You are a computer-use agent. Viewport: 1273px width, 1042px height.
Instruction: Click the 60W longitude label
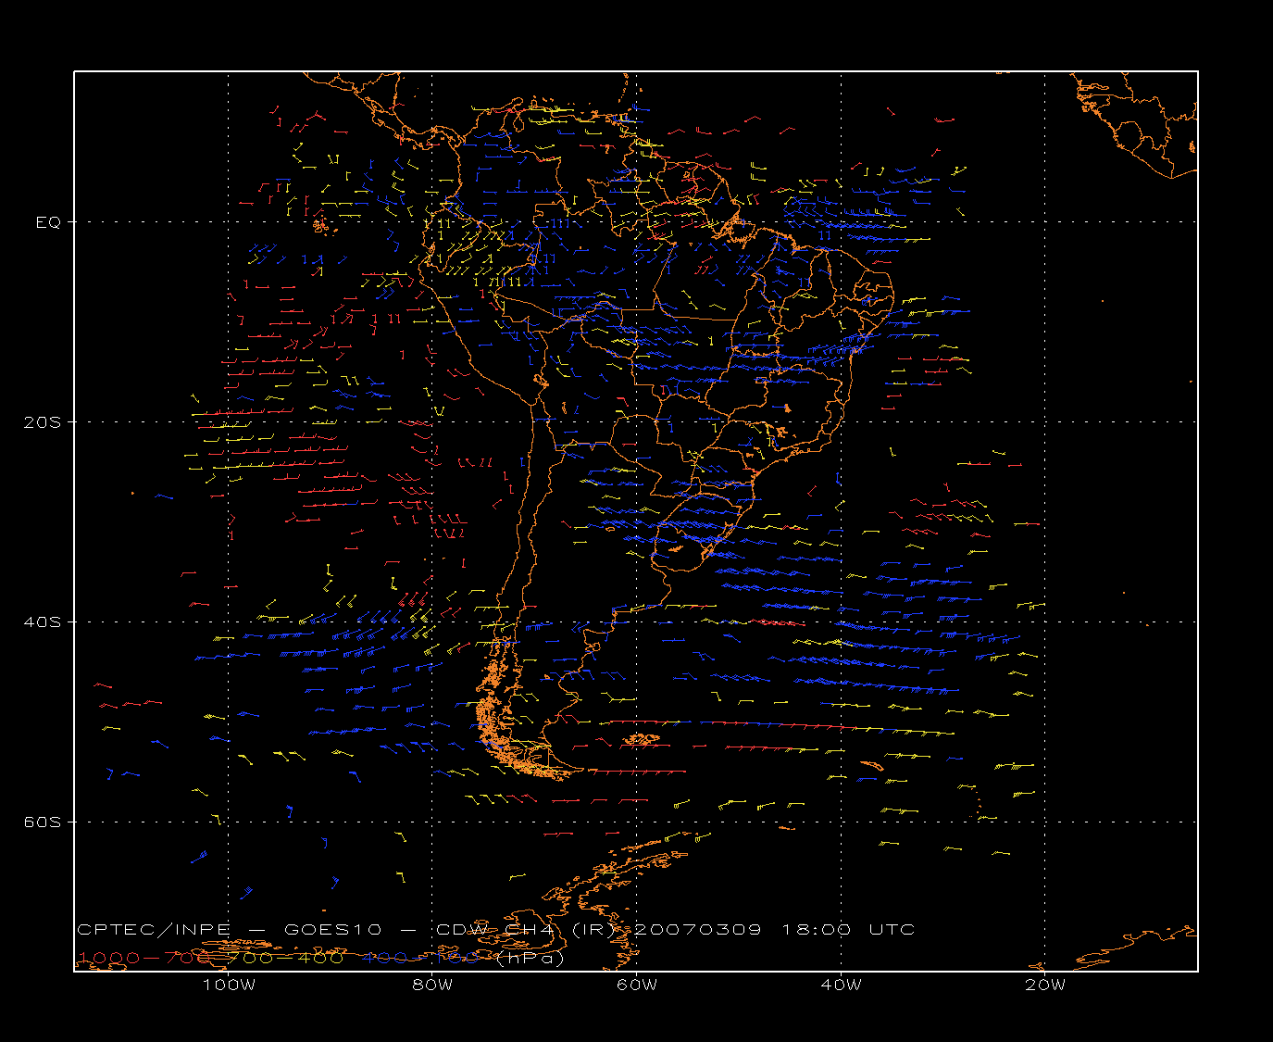(x=637, y=985)
